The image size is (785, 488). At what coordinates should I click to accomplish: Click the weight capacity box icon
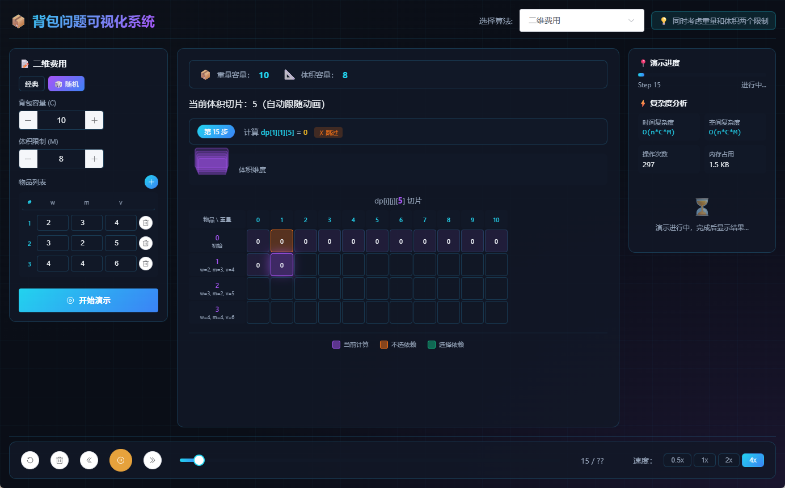pyautogui.click(x=205, y=75)
